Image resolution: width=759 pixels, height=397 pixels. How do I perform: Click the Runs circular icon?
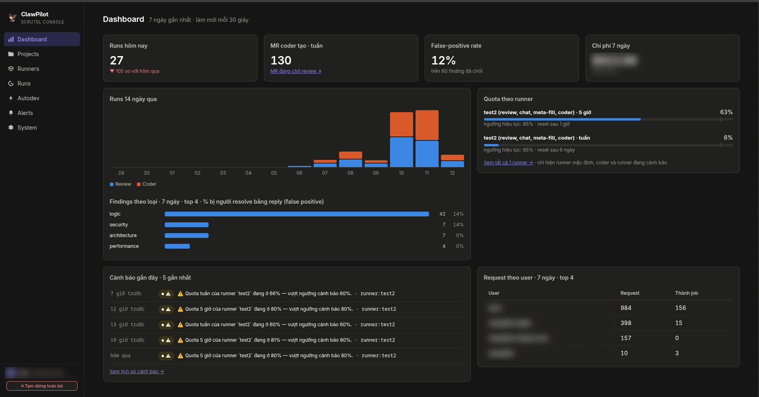click(x=11, y=84)
